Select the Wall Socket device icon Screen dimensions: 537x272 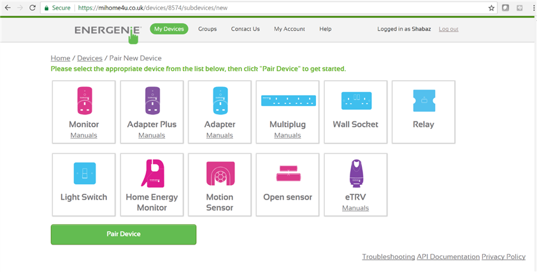coord(356,101)
